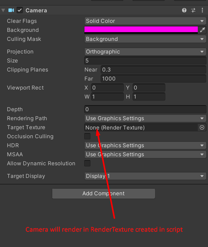The height and width of the screenshot is (247, 208).
Task: Click the Camera component icon
Action: click(x=11, y=11)
